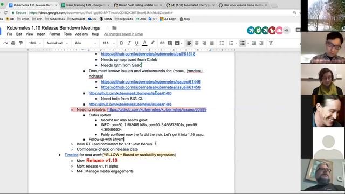Open the AZ Login bookmark
The width and height of the screenshot is (345, 194).
[x=168, y=19]
